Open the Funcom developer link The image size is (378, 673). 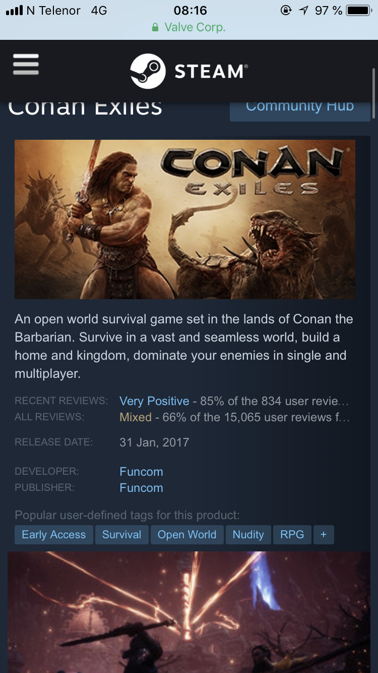pyautogui.click(x=141, y=472)
